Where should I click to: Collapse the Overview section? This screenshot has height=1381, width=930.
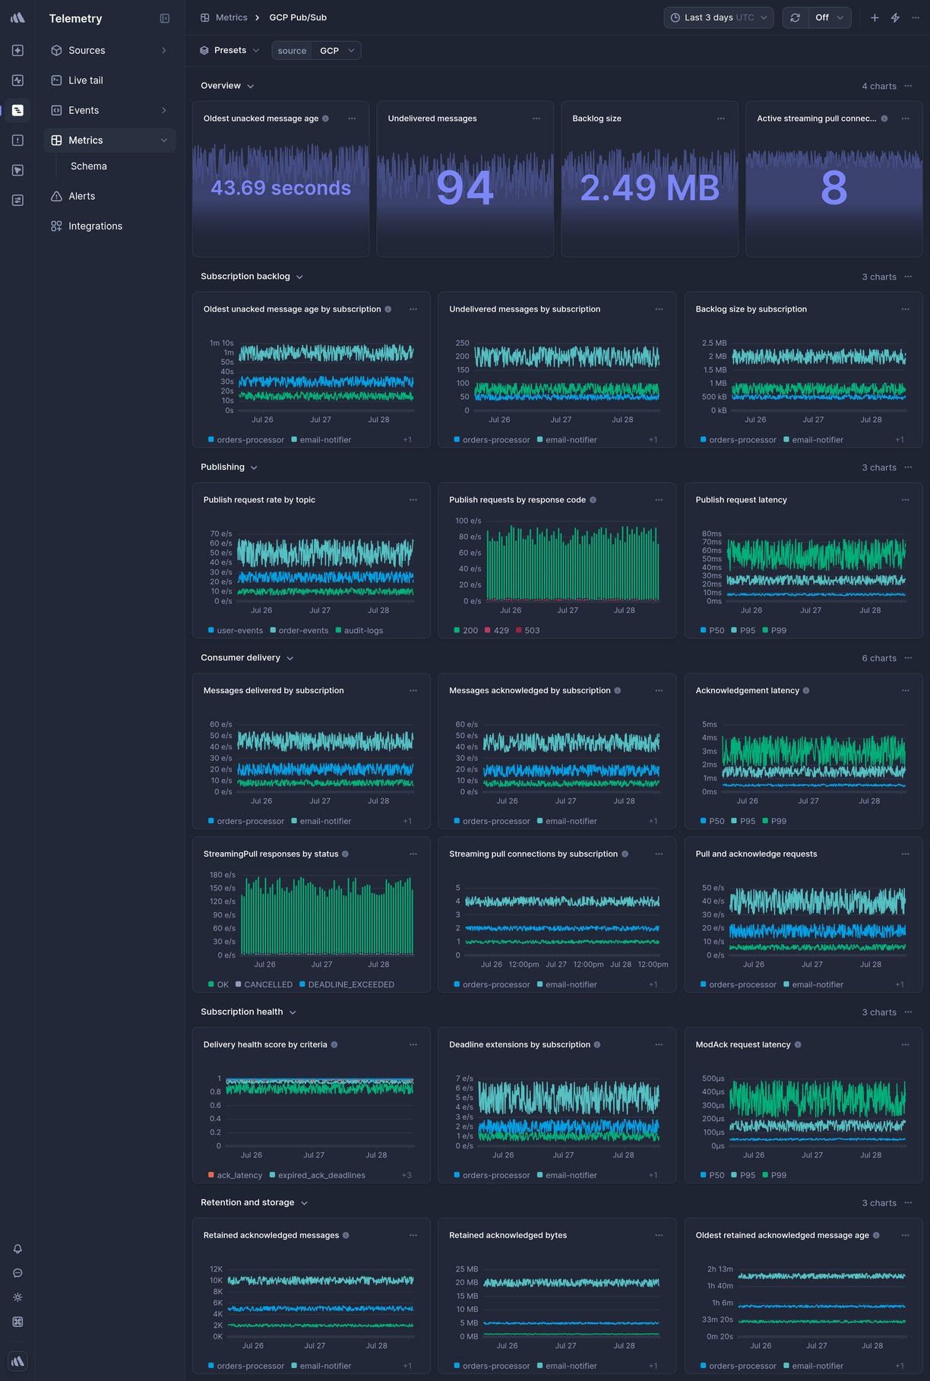pos(227,86)
